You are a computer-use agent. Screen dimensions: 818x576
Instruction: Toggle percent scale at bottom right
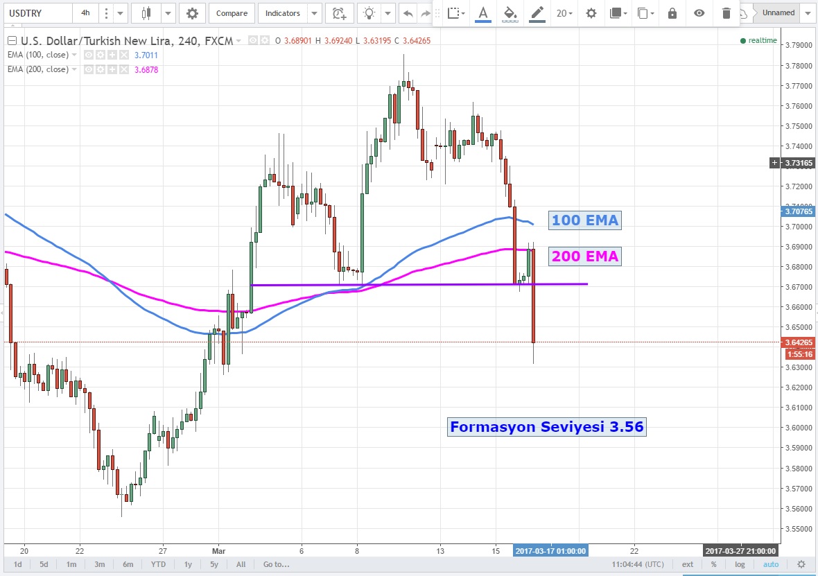click(x=713, y=564)
